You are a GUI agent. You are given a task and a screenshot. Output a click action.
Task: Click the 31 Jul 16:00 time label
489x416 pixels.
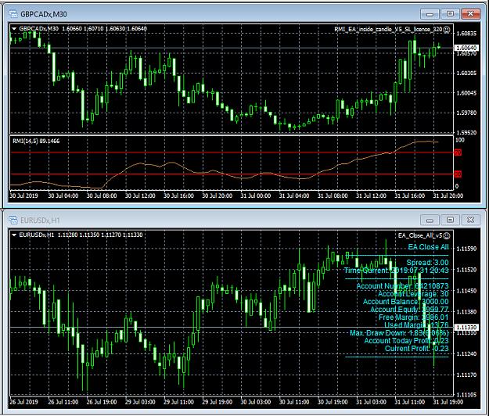click(x=409, y=195)
